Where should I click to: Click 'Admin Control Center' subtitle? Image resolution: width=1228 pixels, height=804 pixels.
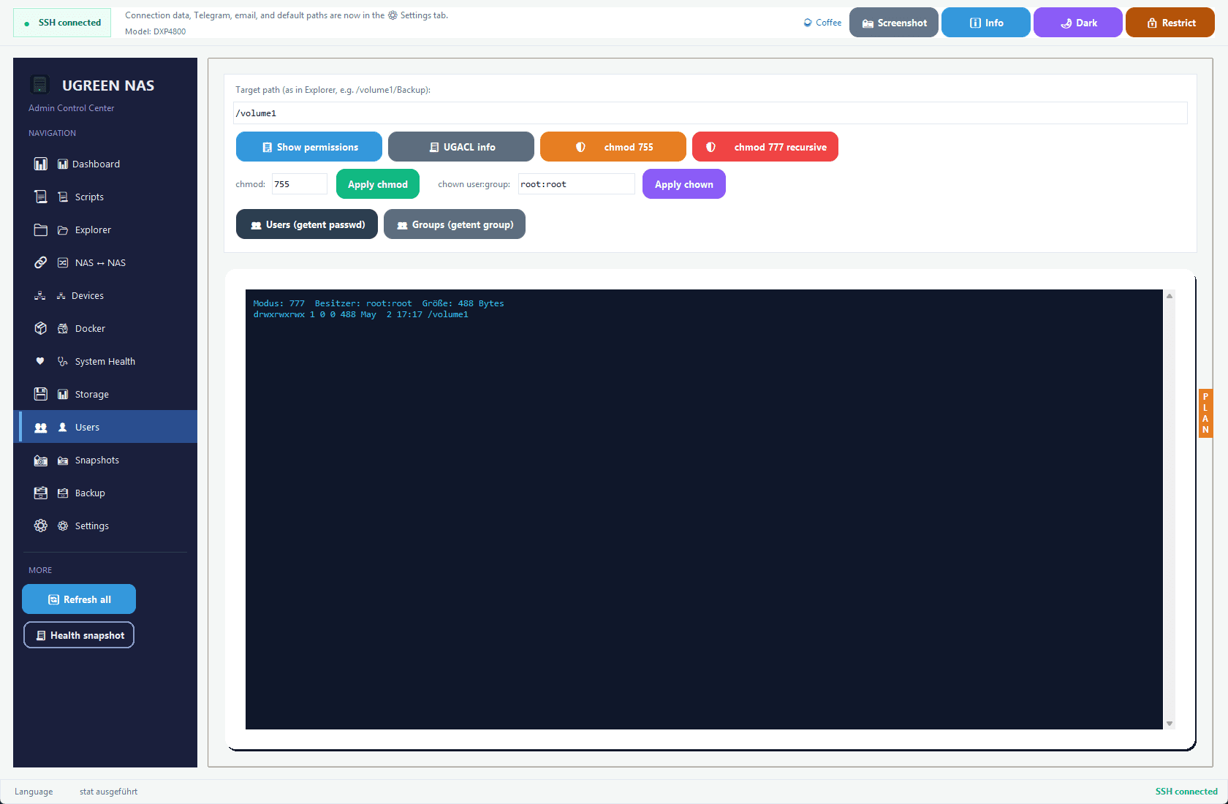click(72, 108)
